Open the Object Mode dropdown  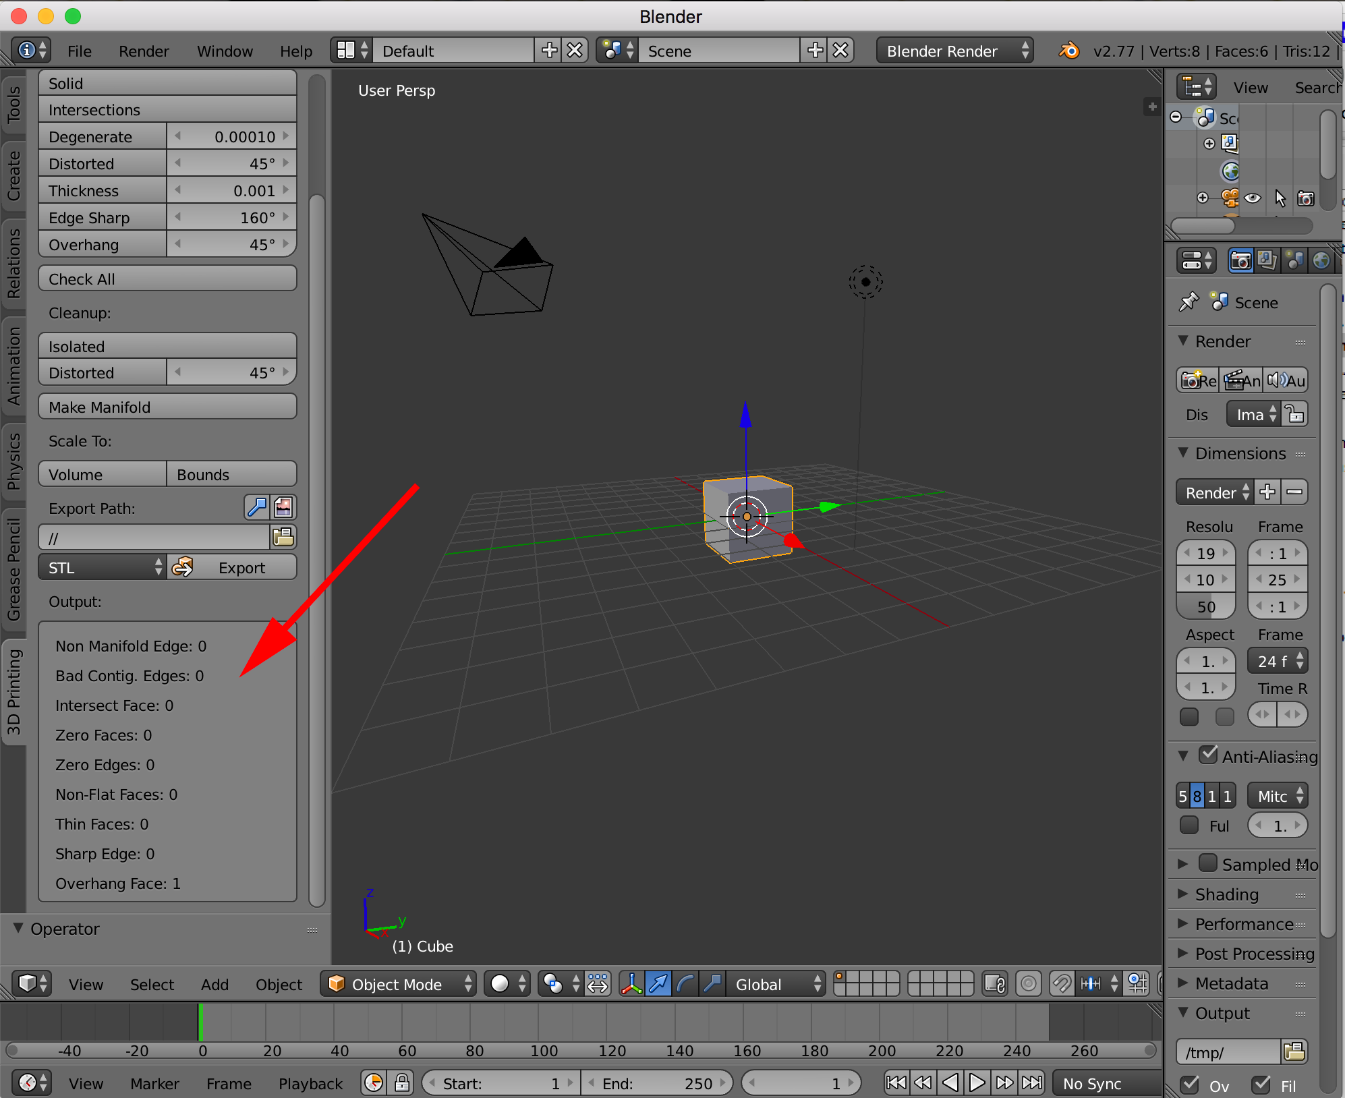click(x=398, y=984)
